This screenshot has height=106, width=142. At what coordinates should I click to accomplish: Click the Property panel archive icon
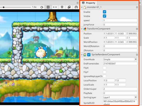[83, 3]
